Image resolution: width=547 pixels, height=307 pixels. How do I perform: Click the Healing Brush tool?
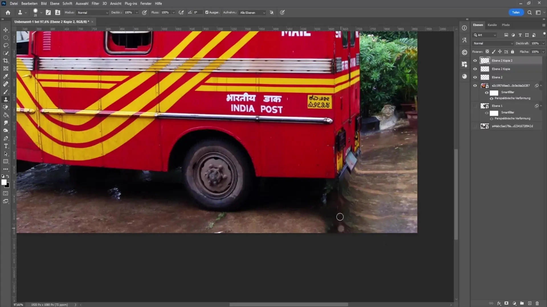point(6,84)
